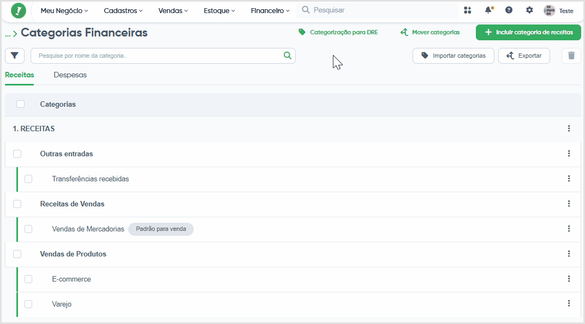Check the Vendas de Mercadorias checkbox
The width and height of the screenshot is (585, 324).
click(28, 229)
